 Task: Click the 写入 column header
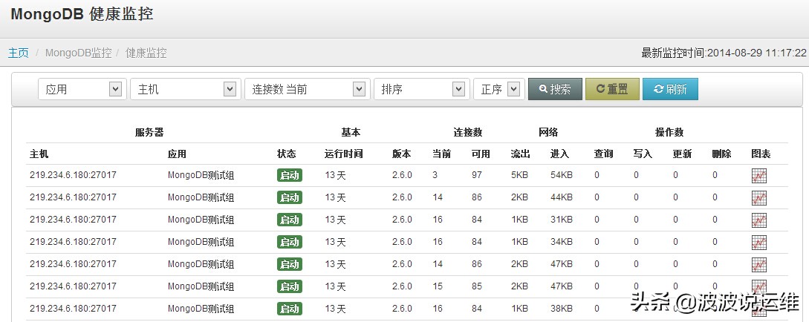pos(643,154)
